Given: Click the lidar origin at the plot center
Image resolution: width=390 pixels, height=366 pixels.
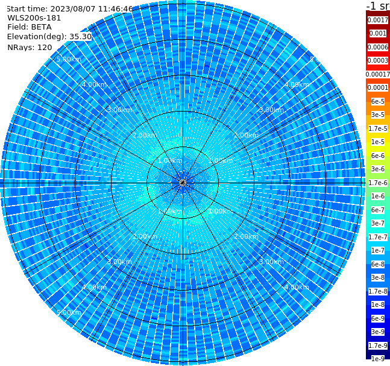Looking at the screenshot, I should [183, 183].
